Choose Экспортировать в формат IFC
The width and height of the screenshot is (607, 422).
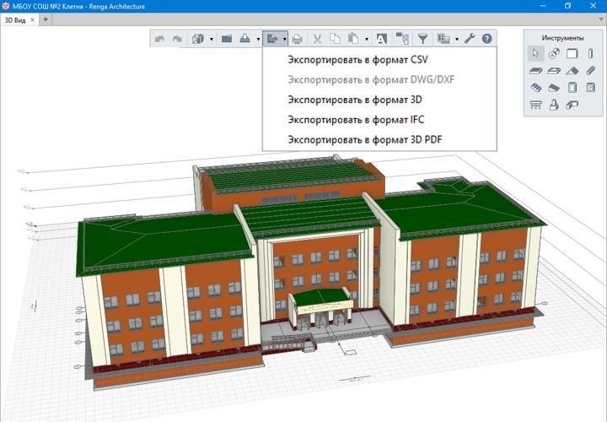[x=356, y=120]
